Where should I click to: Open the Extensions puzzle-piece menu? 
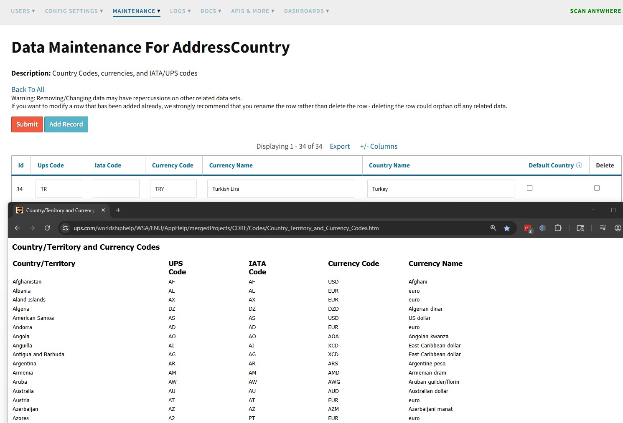point(558,228)
